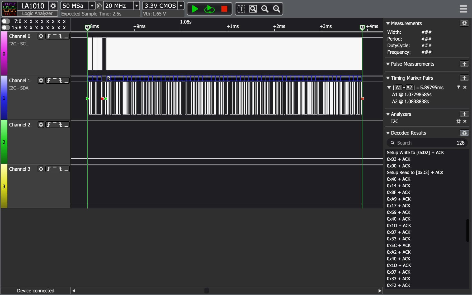This screenshot has height=295, width=472.
Task: Open Channel 1 settings gear
Action: coord(41,80)
